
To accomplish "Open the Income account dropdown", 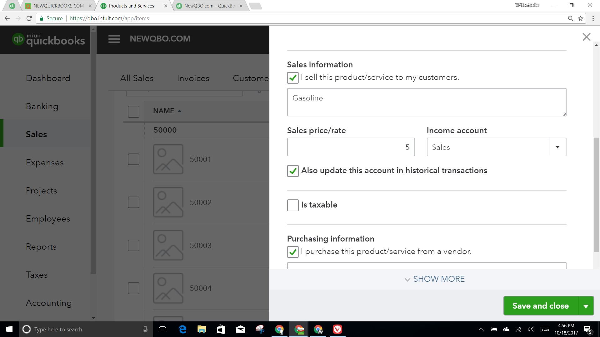I will pos(557,147).
